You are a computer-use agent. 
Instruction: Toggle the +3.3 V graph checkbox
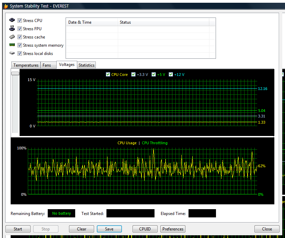coord(134,75)
